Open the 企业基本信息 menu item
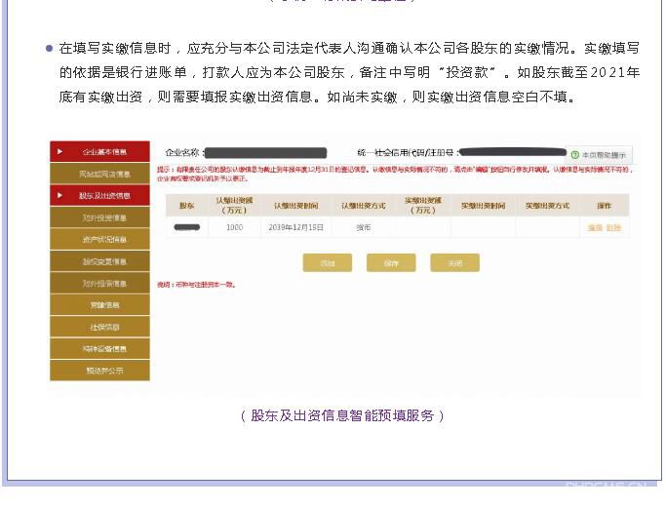The image size is (666, 510). coord(103,152)
